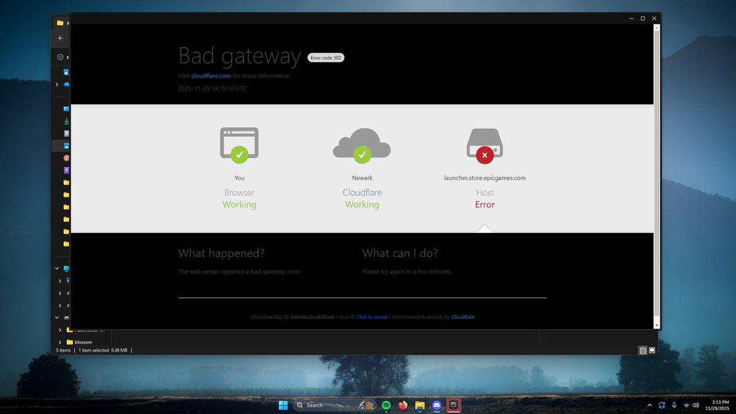This screenshot has height=414, width=736.
Task: Open Spotify from the taskbar
Action: coord(386,405)
